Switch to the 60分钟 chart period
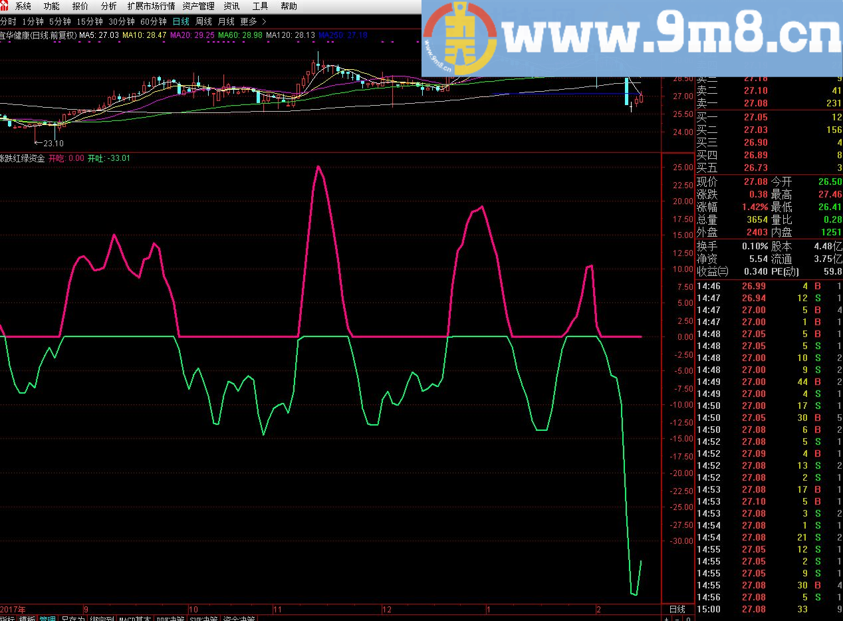 (x=154, y=21)
